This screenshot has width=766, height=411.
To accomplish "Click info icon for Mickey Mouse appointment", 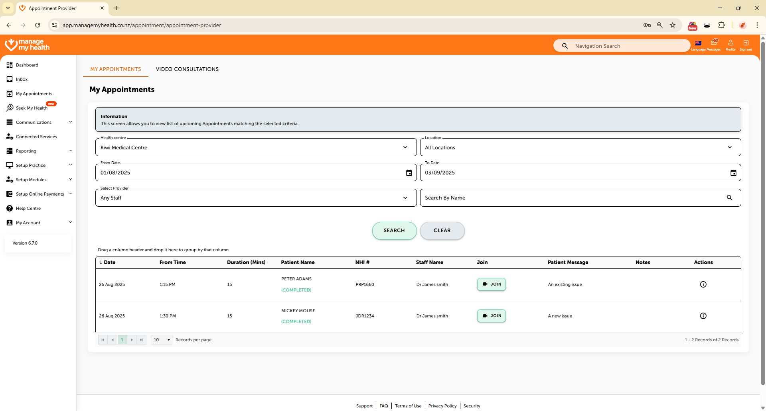I will click(x=703, y=316).
